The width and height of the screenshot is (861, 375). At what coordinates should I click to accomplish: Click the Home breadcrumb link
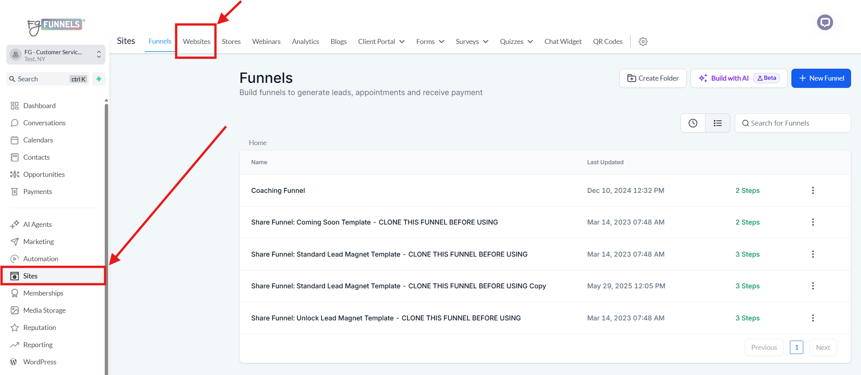pyautogui.click(x=258, y=143)
